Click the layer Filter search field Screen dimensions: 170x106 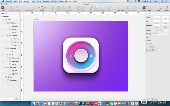(7, 99)
